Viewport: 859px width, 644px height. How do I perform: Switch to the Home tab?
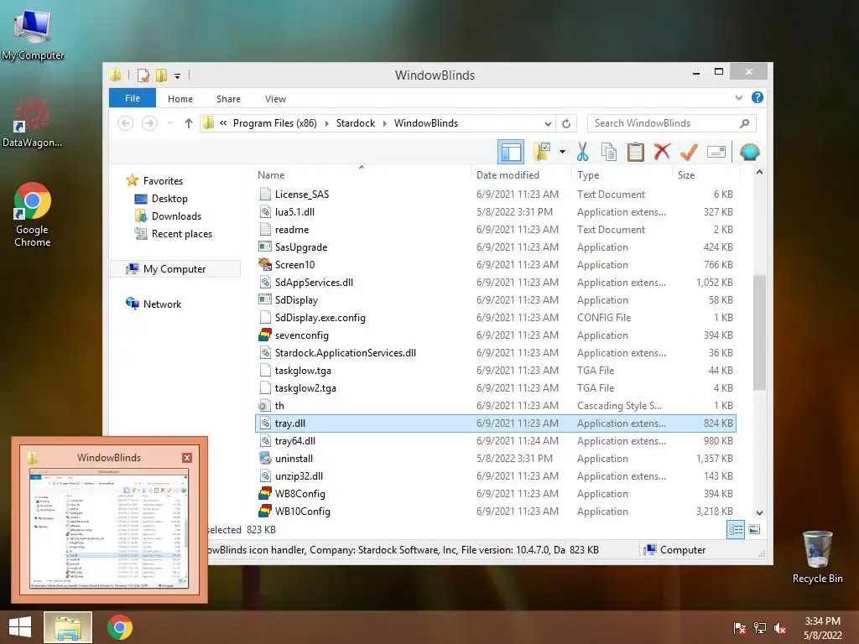tap(180, 99)
